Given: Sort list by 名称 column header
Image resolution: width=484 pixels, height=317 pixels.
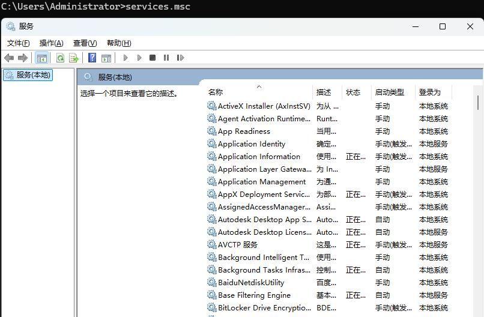Looking at the screenshot, I should coord(216,92).
